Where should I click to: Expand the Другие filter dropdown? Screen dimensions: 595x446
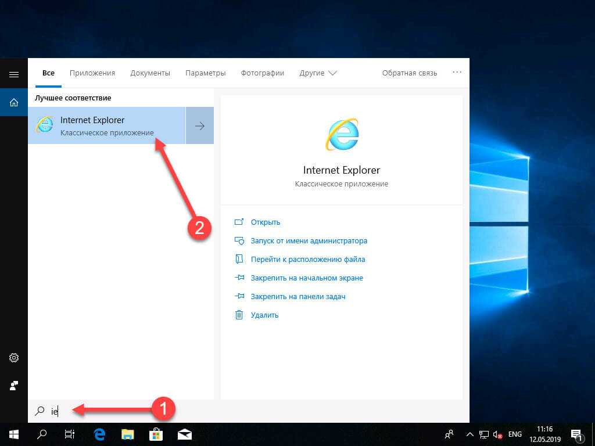(318, 73)
